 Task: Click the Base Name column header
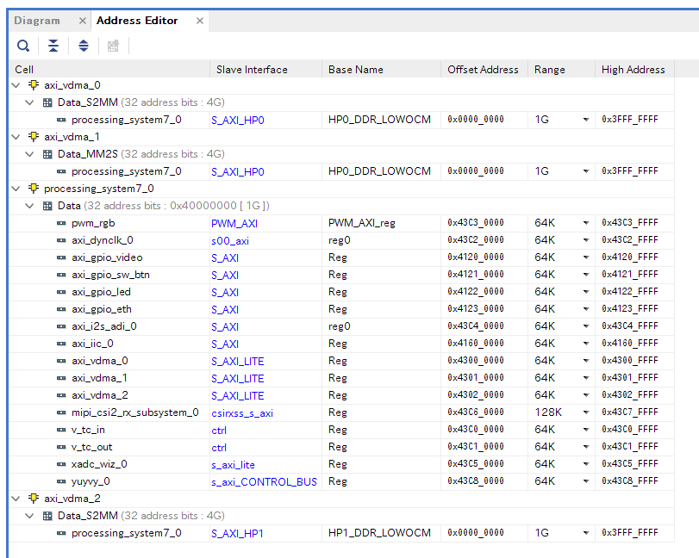tap(381, 70)
